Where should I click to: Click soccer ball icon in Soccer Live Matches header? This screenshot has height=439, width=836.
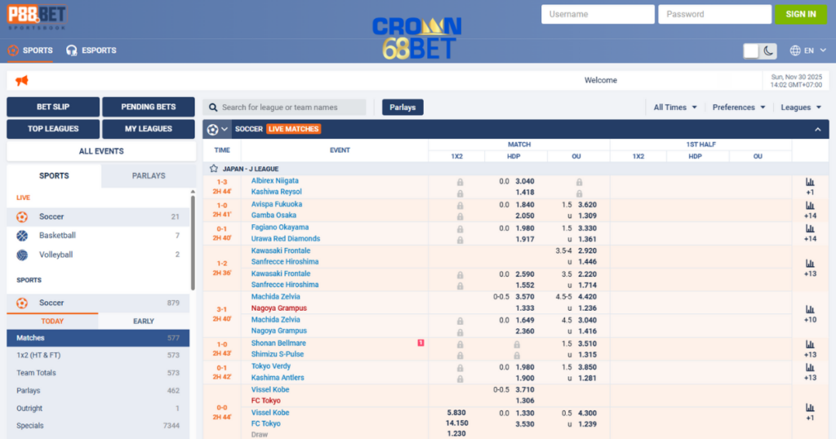click(213, 129)
